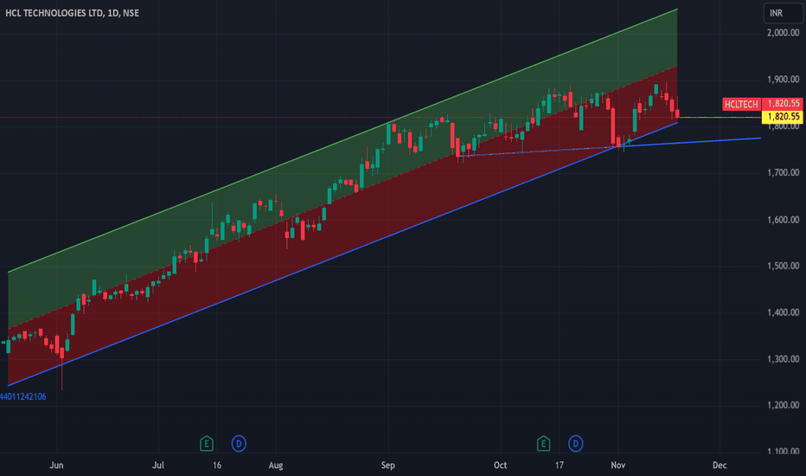
Task: Click the earnings E icon near July 16
Action: pyautogui.click(x=206, y=443)
